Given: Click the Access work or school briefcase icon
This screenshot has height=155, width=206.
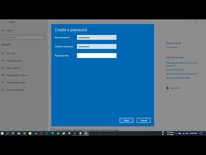Looking at the screenshot, I should click(x=3, y=75).
